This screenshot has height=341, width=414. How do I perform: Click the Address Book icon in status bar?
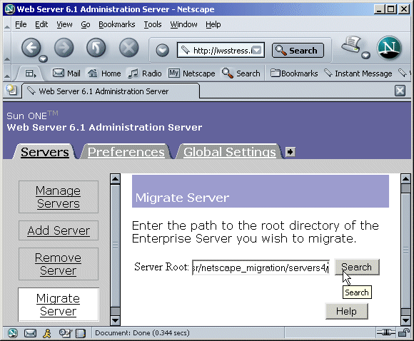pyautogui.click(x=81, y=333)
